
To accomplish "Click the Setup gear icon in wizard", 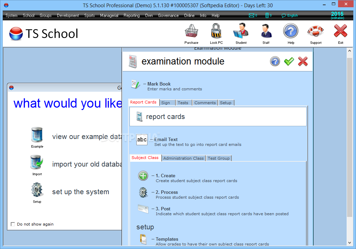I will (37, 190).
